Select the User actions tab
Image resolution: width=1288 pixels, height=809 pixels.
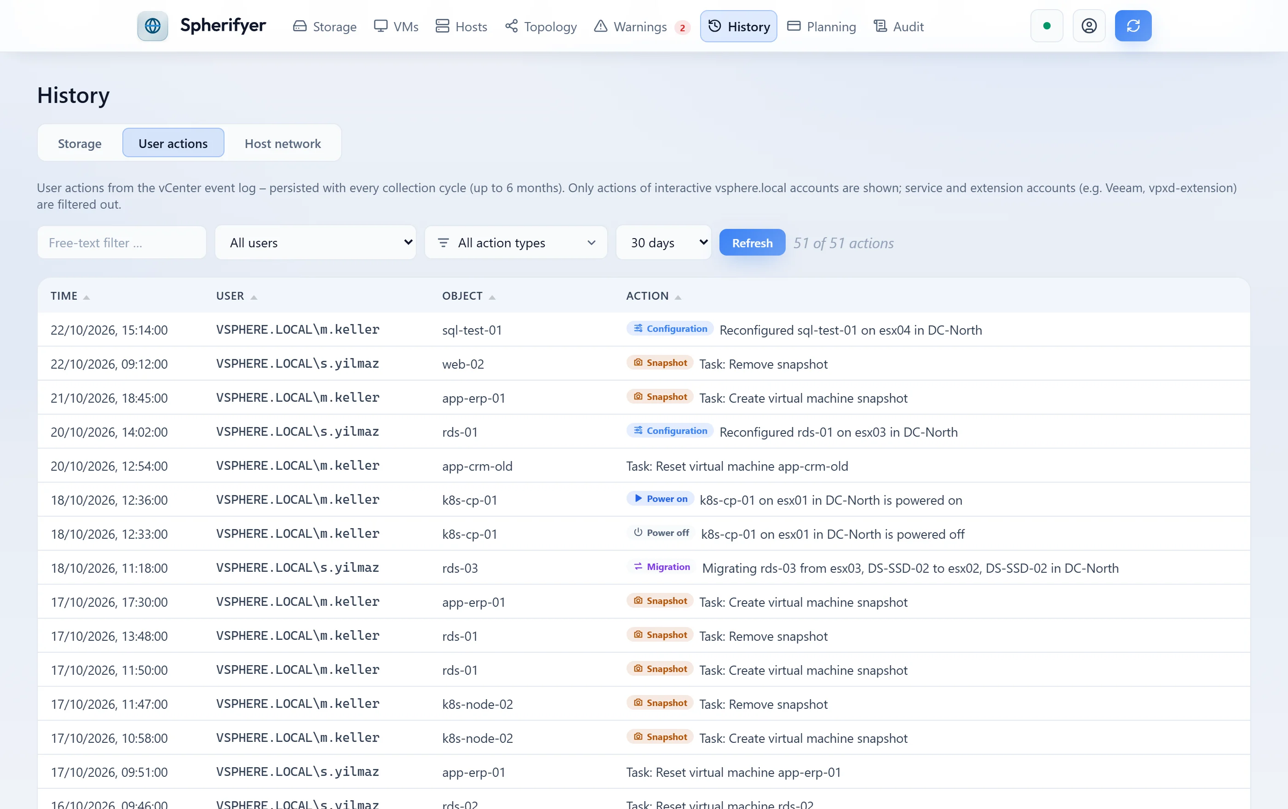[173, 143]
